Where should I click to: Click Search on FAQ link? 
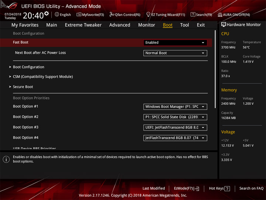pyautogui.click(x=251, y=189)
